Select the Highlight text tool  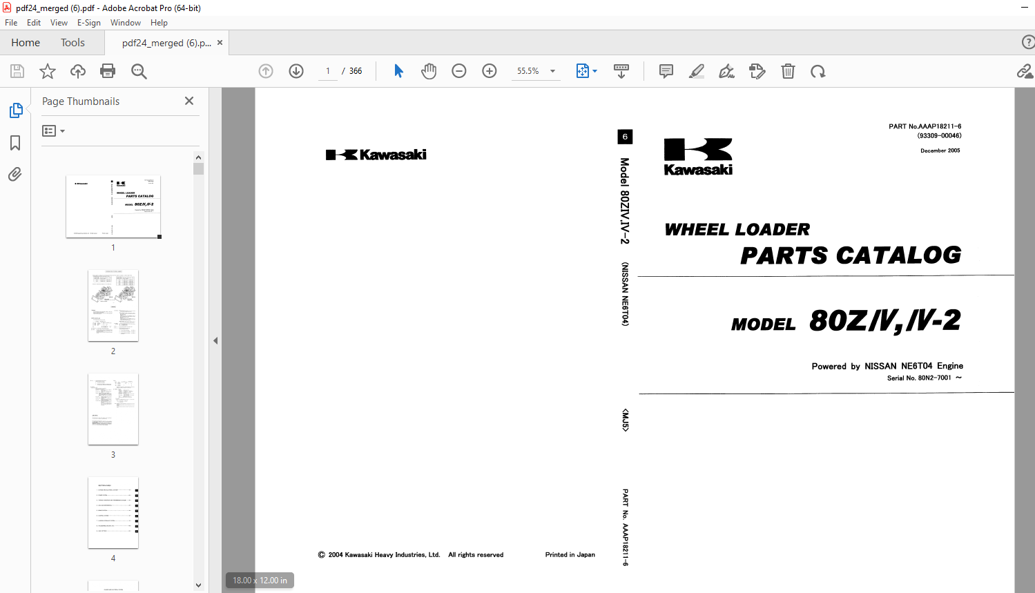(697, 71)
